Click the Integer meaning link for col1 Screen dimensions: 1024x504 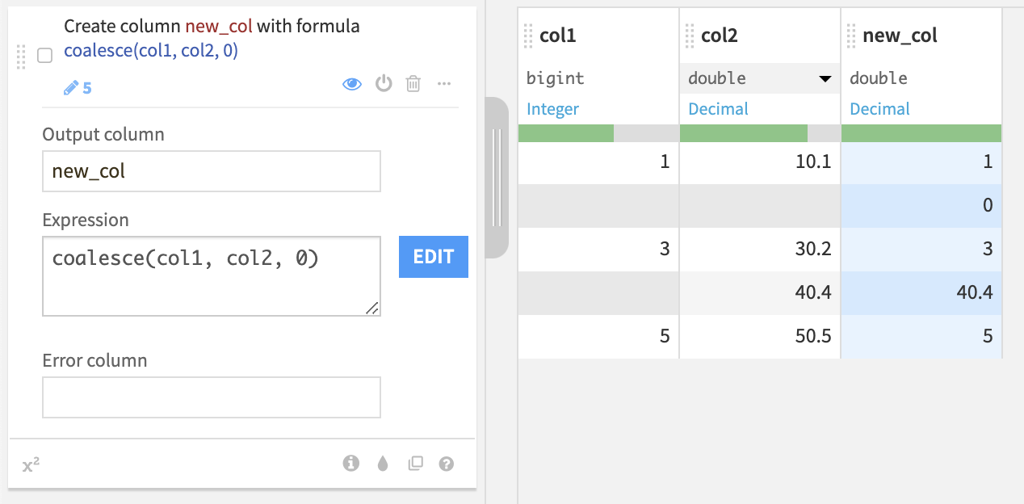click(x=552, y=109)
